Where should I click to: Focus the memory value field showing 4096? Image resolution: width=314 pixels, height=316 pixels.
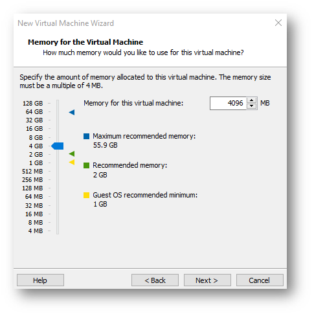[x=228, y=103]
